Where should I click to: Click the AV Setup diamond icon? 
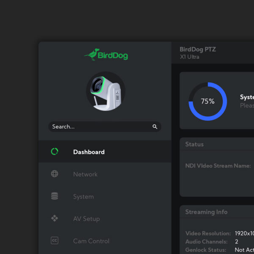(x=55, y=218)
